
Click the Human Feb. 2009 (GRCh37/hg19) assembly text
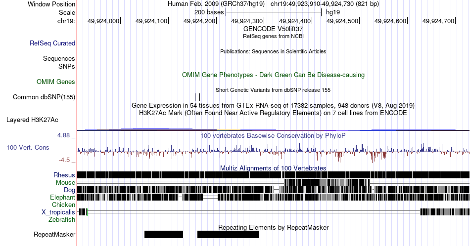pyautogui.click(x=216, y=4)
